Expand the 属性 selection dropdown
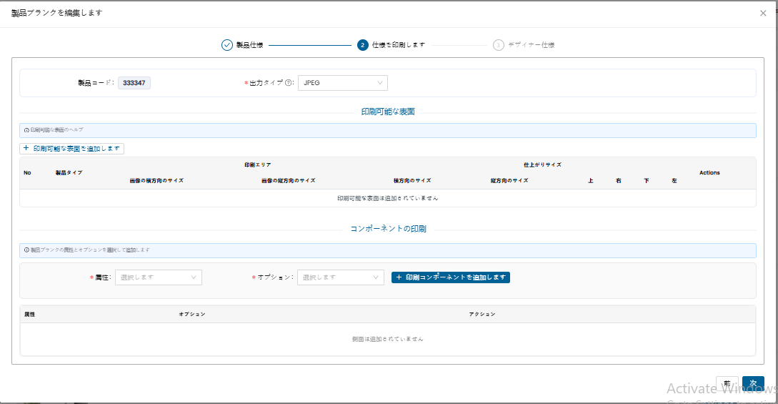The height and width of the screenshot is (404, 778). click(158, 277)
